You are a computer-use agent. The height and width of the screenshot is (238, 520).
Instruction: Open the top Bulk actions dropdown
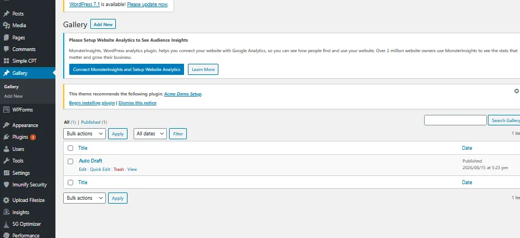click(84, 134)
